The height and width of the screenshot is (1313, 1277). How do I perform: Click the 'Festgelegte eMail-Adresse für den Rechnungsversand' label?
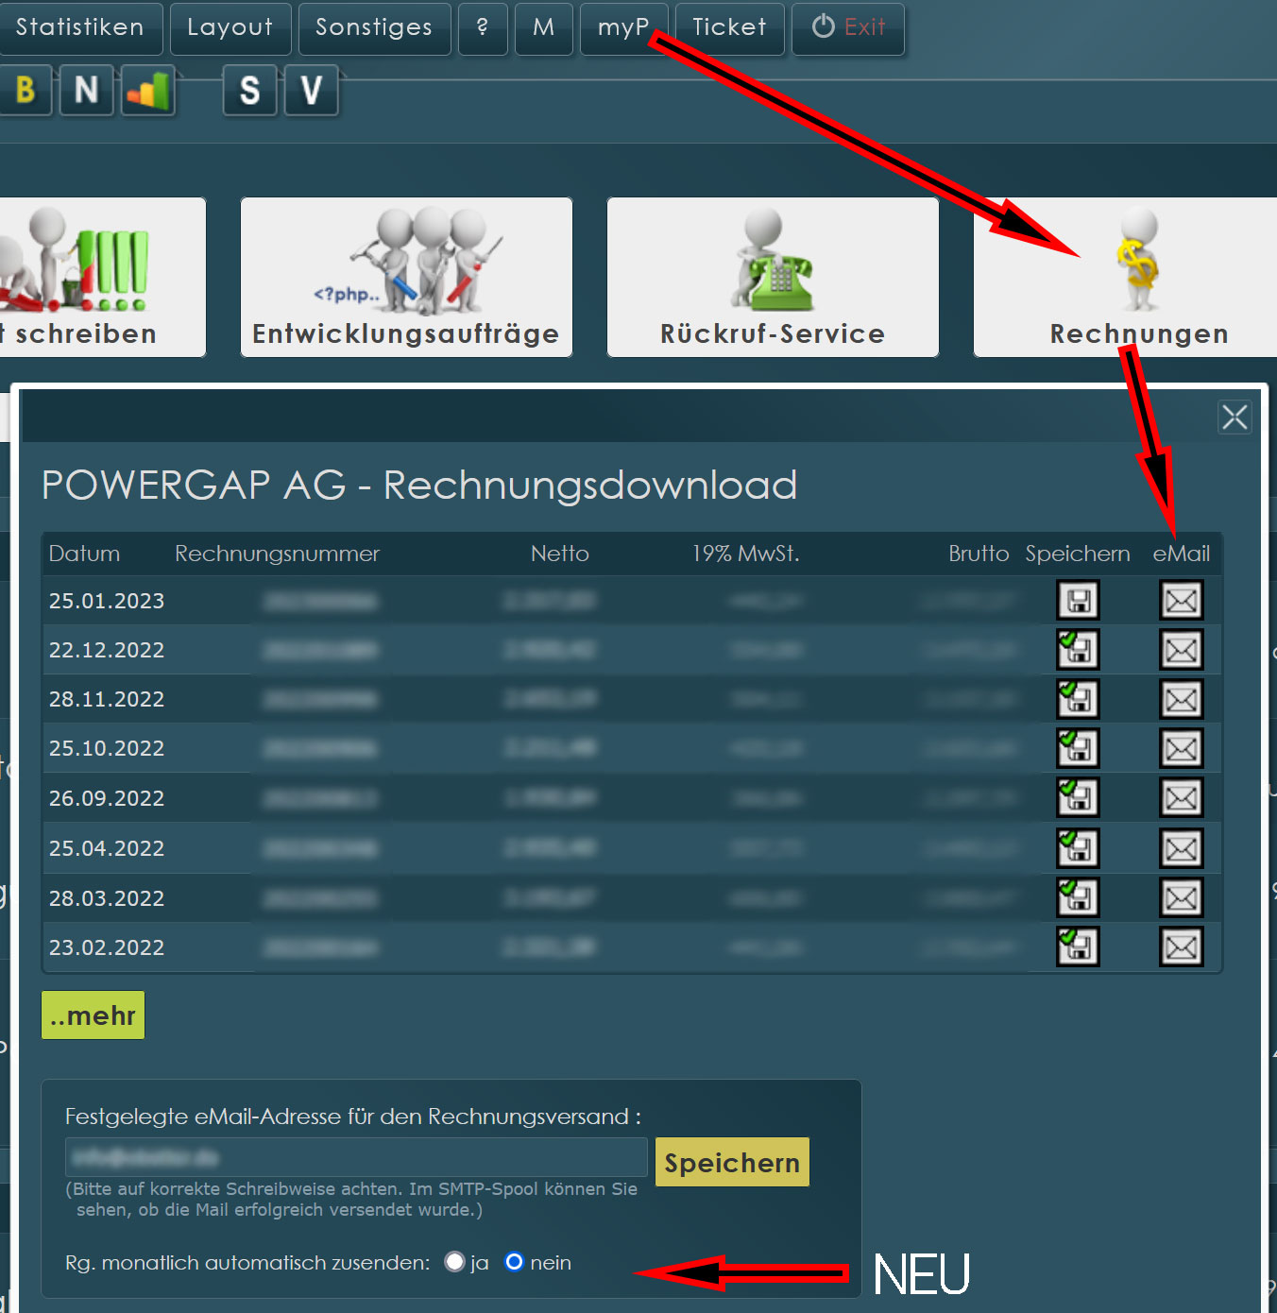[x=353, y=1117]
